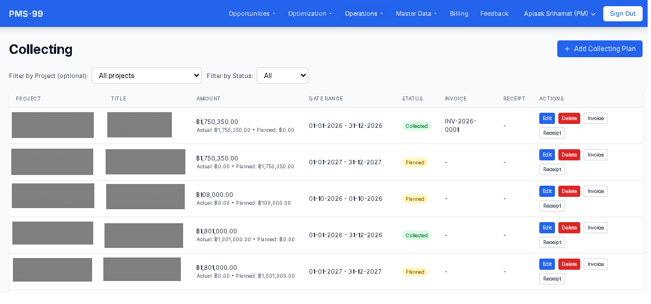This screenshot has height=304, width=651.
Task: Open the Operations navigation menu
Action: pos(364,13)
